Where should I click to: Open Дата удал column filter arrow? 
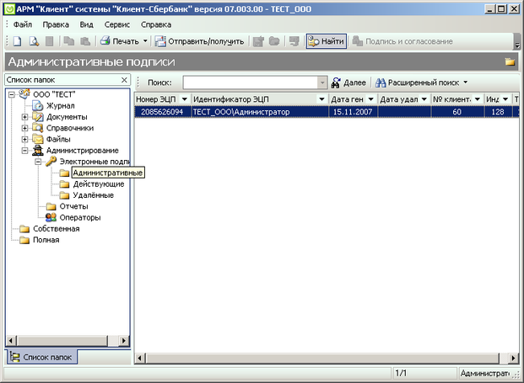pos(424,99)
